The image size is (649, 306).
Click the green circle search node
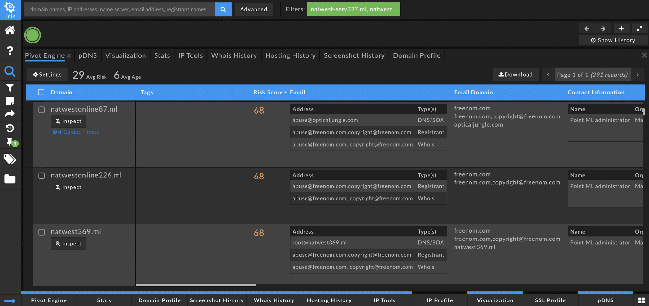point(32,35)
